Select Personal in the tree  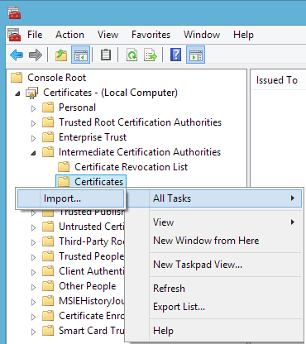[x=77, y=107]
